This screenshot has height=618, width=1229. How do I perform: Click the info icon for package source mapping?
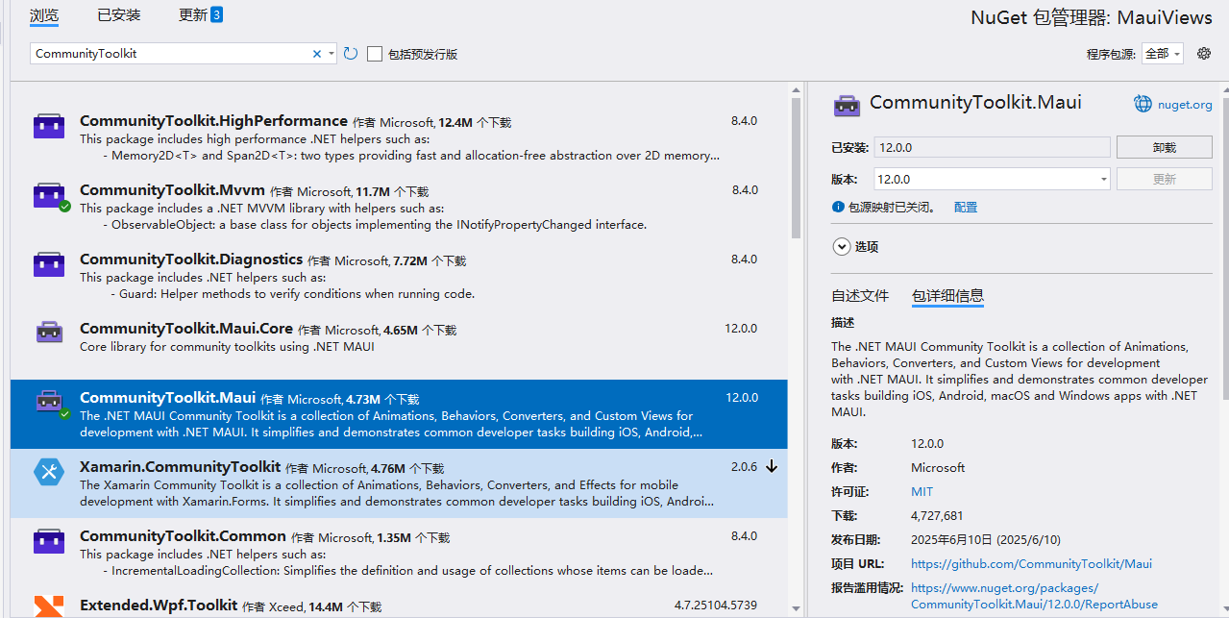[838, 207]
